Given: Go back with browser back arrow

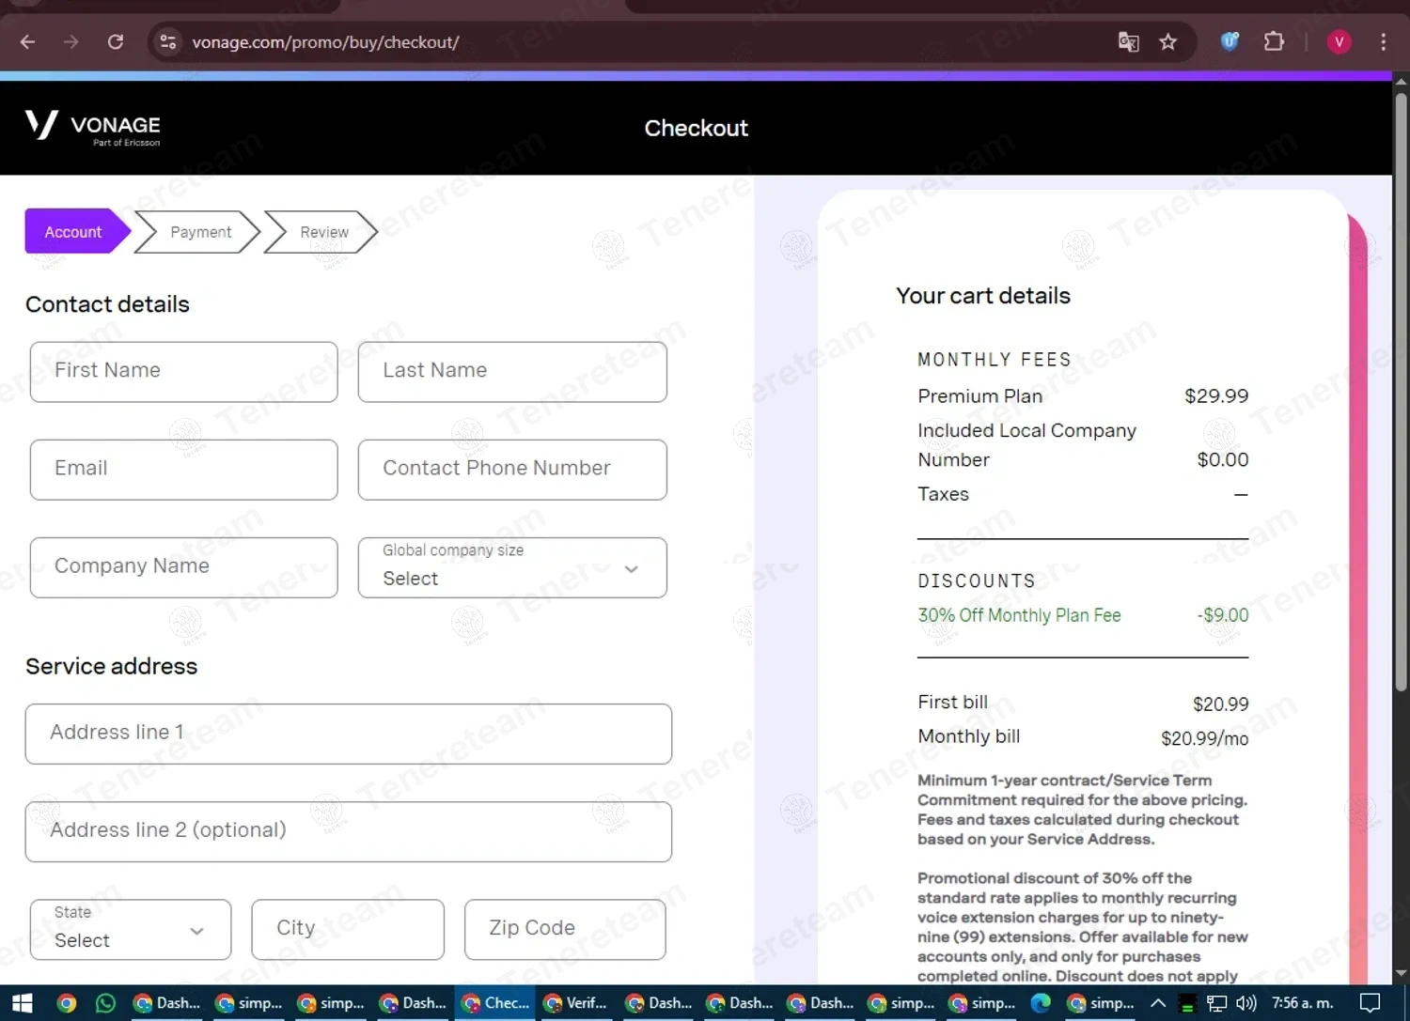Looking at the screenshot, I should click(x=27, y=41).
